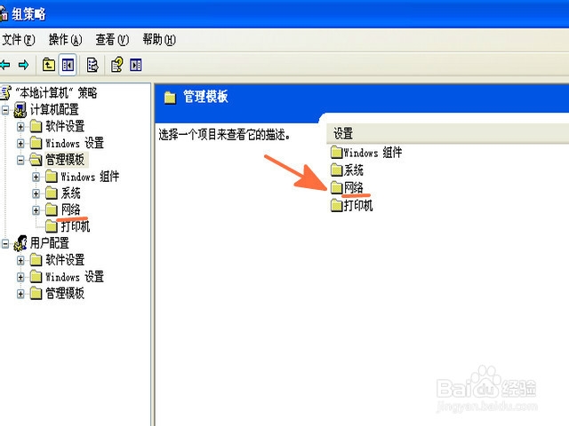Expand 软件设置 under 计算机配置
The height and width of the screenshot is (426, 569).
[x=20, y=126]
